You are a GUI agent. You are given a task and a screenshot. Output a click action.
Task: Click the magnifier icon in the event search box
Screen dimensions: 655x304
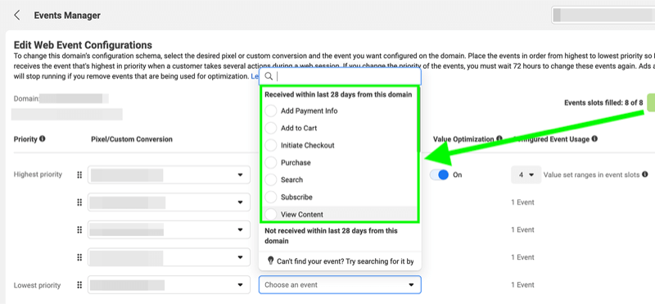(269, 76)
